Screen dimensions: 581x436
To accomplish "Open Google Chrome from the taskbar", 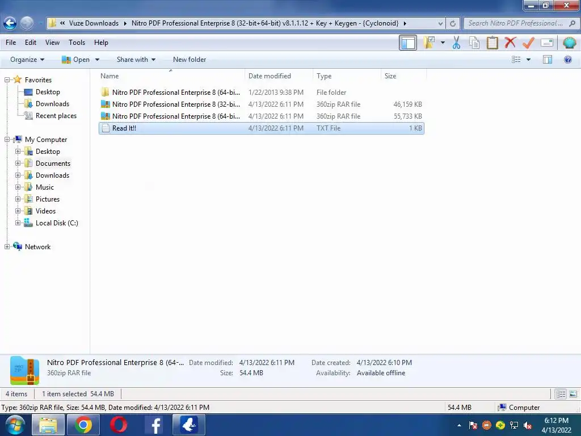I will [83, 425].
